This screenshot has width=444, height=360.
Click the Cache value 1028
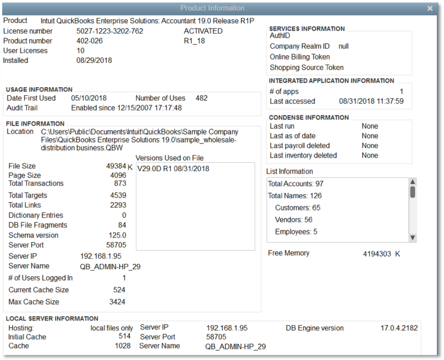(123, 346)
